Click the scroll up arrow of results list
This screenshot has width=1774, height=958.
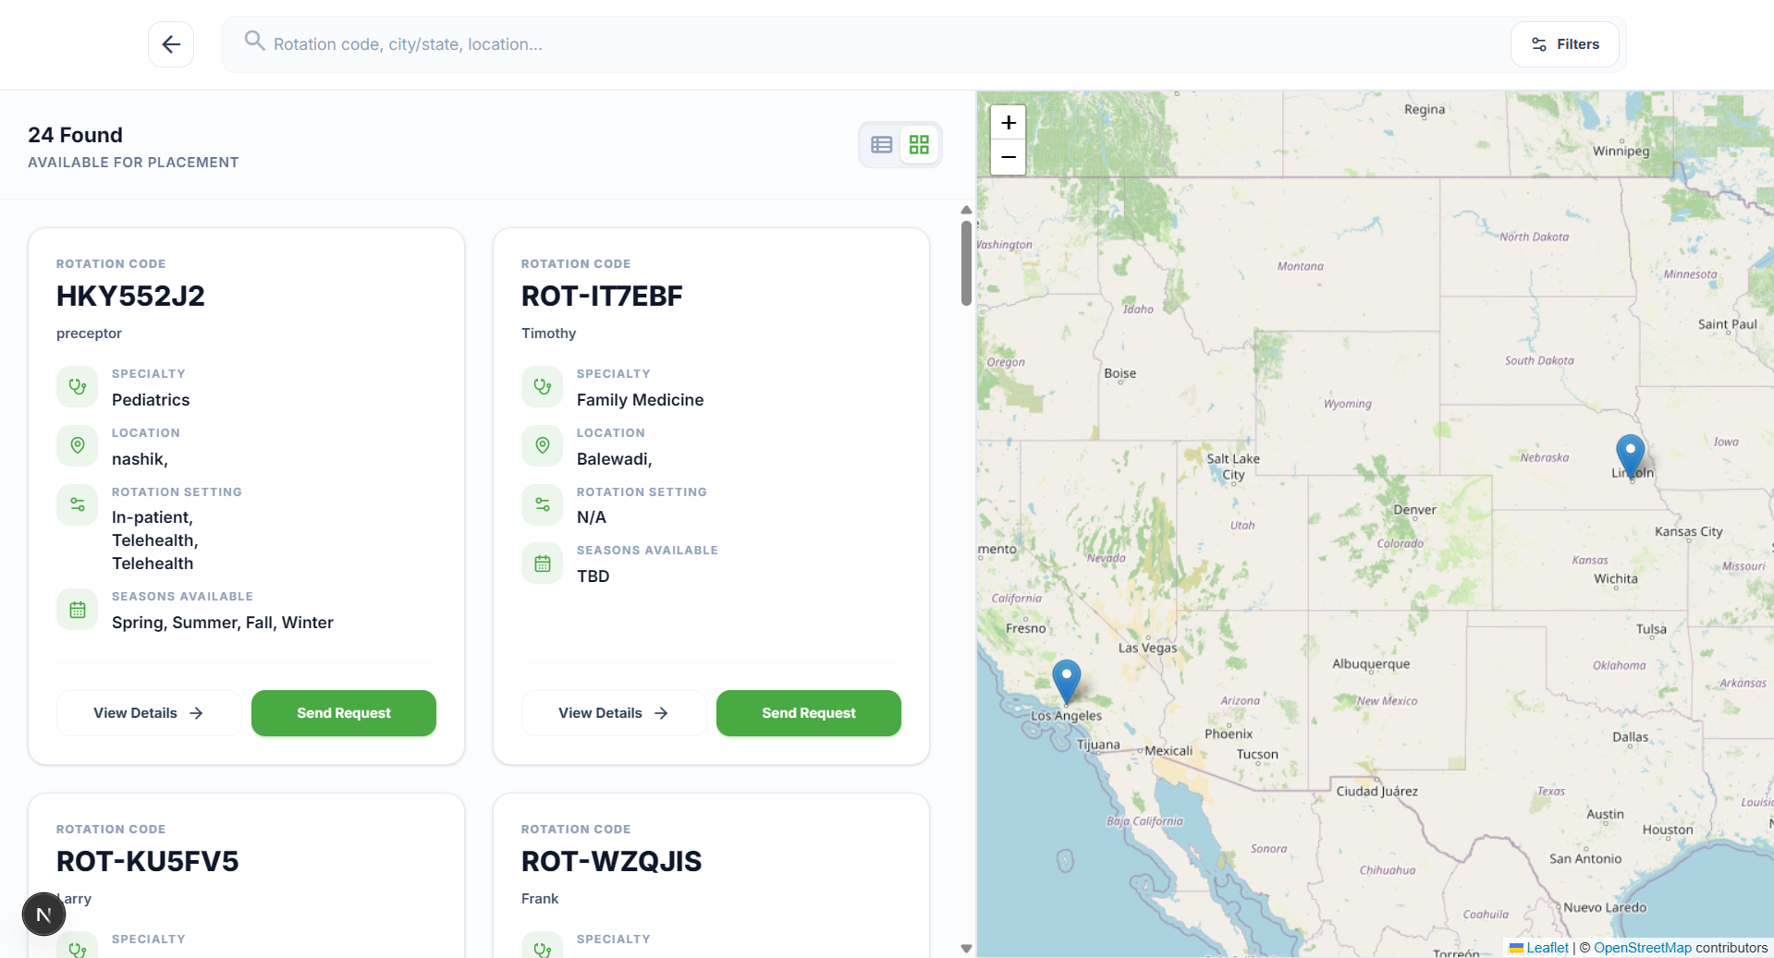[x=966, y=210]
